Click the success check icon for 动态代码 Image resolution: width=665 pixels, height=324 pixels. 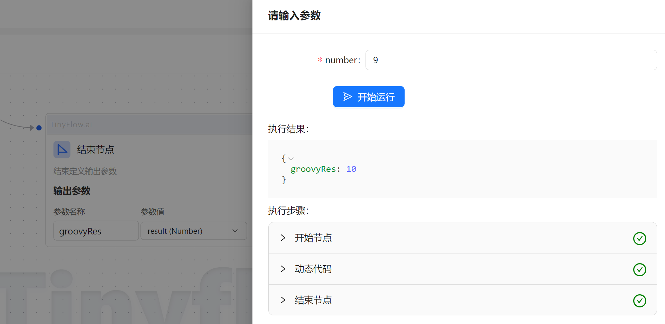[x=639, y=269]
